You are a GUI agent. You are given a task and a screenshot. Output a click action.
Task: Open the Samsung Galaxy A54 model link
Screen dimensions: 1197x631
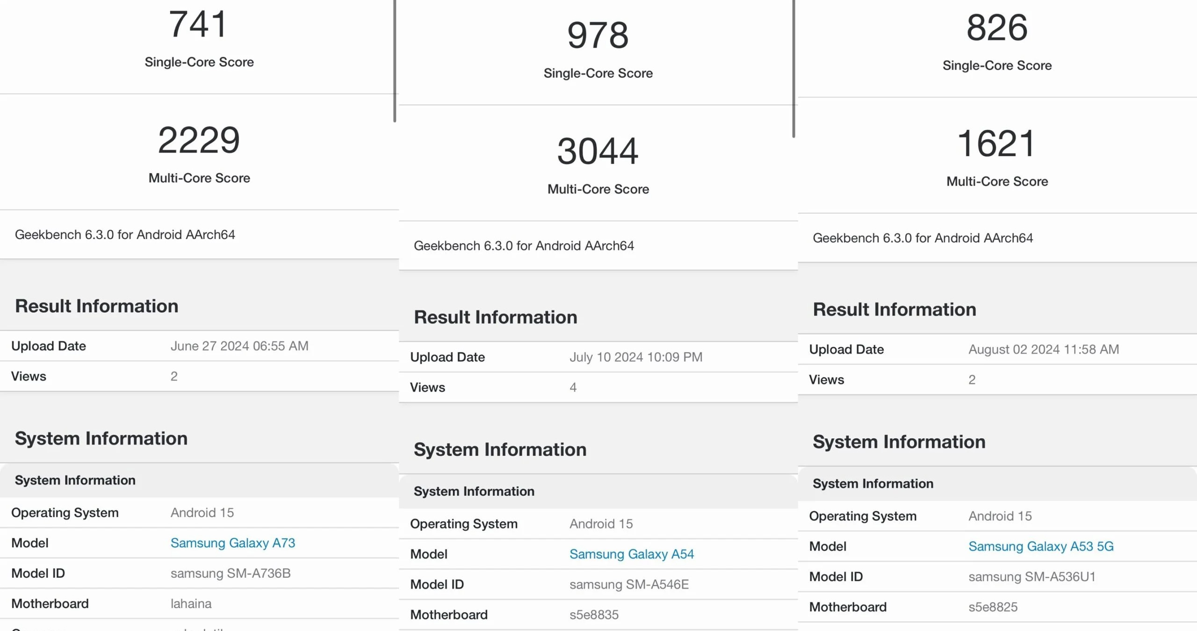(x=631, y=554)
